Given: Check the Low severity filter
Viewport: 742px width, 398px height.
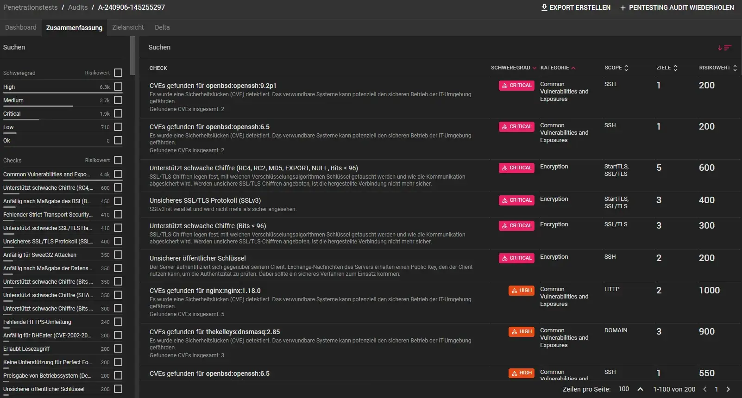Looking at the screenshot, I should [118, 127].
